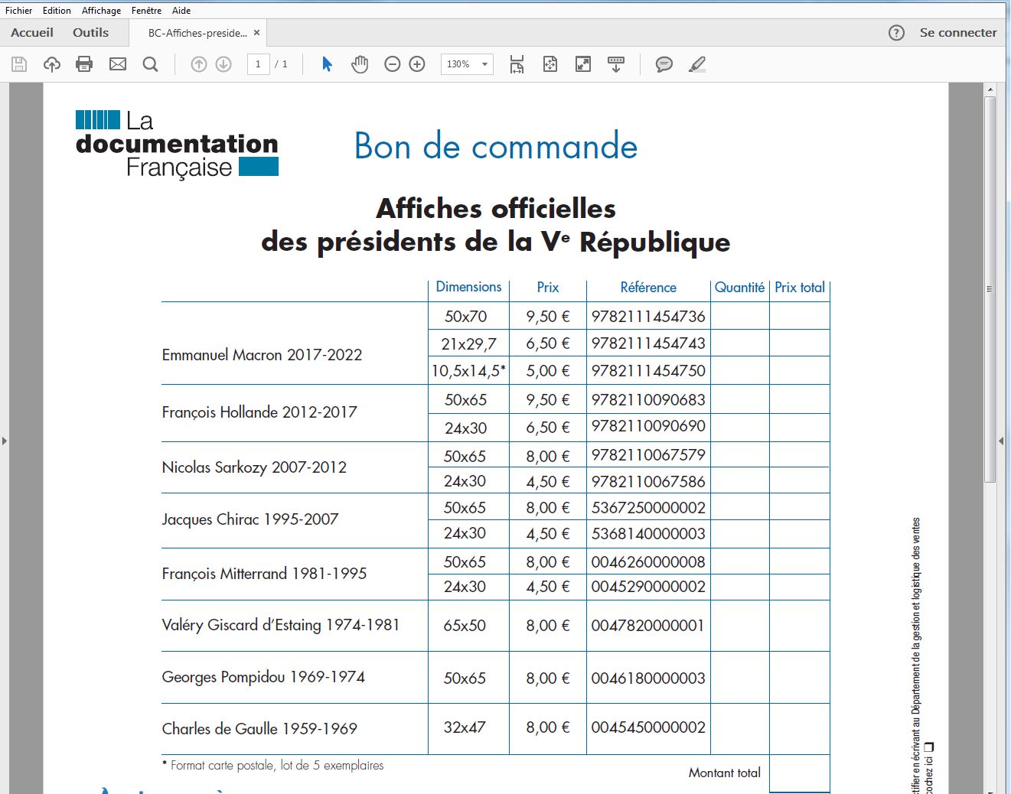
Task: Click the reference 9782110090683
Action: point(648,399)
